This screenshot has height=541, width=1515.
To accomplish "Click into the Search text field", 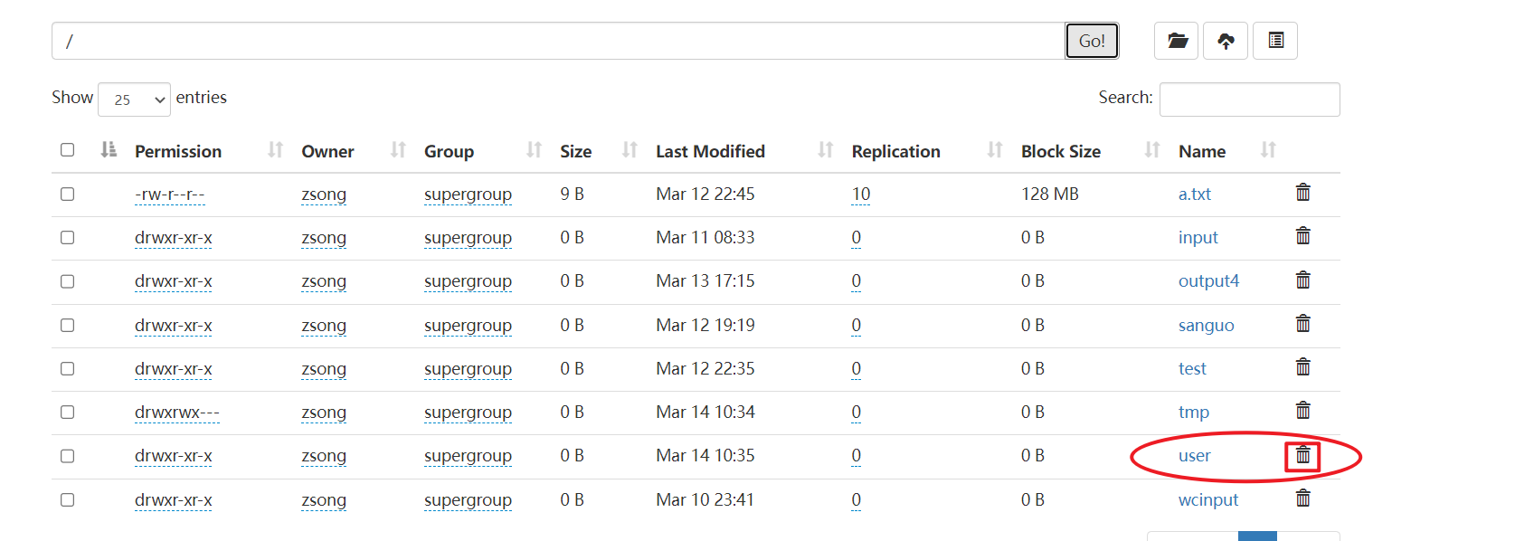I will pos(1249,100).
